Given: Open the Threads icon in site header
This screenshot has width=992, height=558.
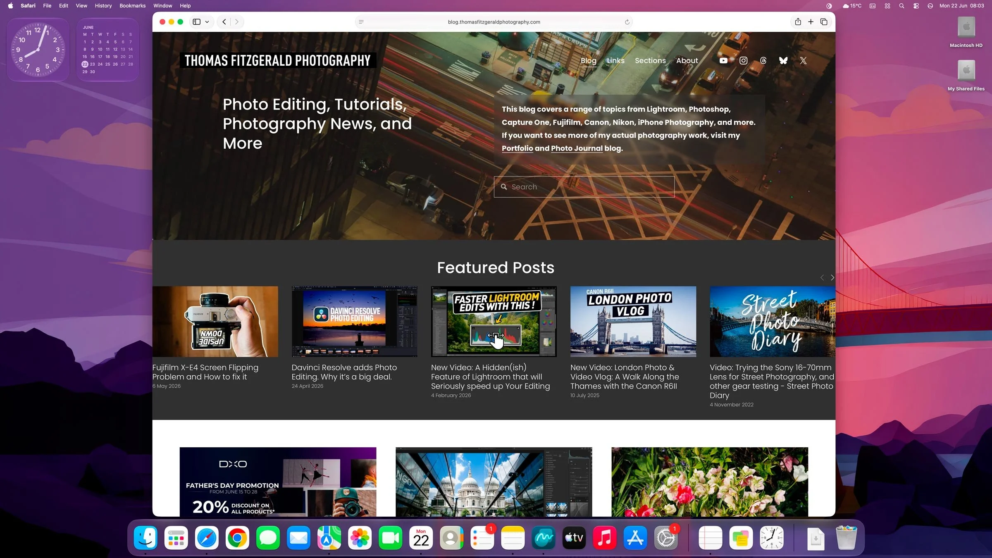Looking at the screenshot, I should (763, 61).
